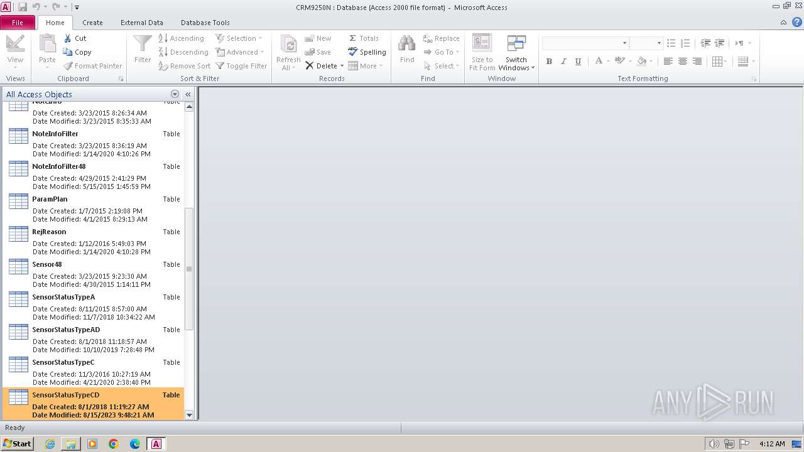Minimize the ribbon using the caret button
The image size is (804, 452).
click(x=783, y=23)
